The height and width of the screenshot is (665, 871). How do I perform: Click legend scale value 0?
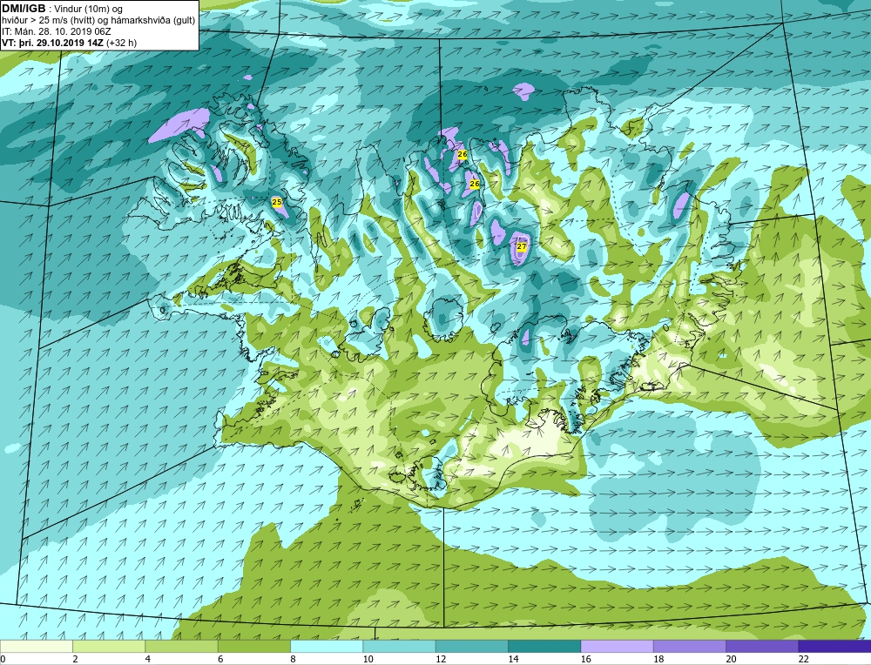click(x=3, y=659)
